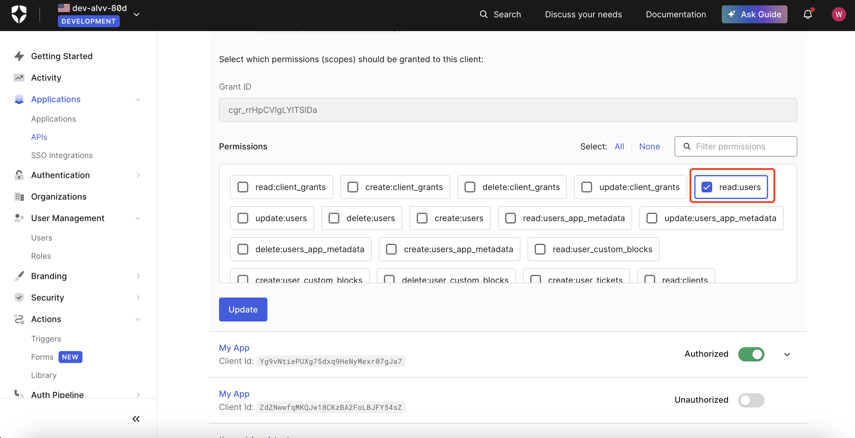This screenshot has height=438, width=855.
Task: Click the Applications layers icon
Action: [19, 99]
